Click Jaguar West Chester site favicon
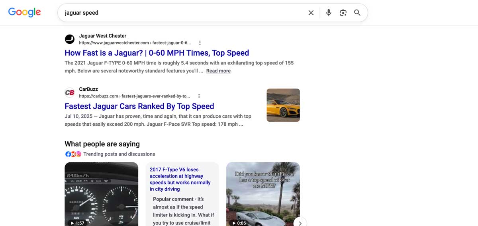Screen dimensions: 478x226 (x=70, y=39)
